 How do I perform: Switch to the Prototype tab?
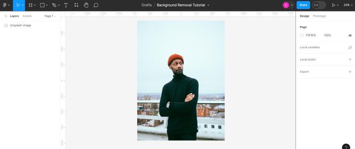click(319, 16)
